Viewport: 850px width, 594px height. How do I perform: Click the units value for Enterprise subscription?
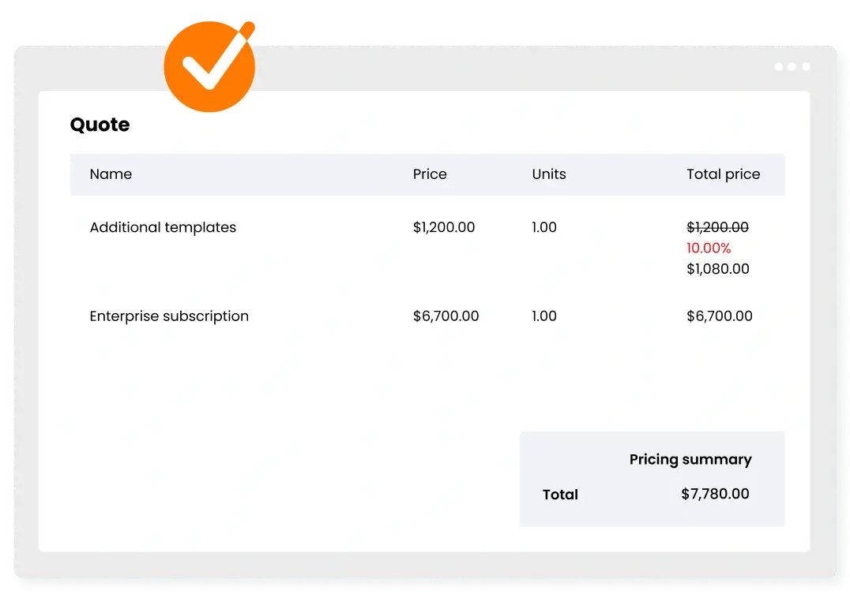[544, 316]
